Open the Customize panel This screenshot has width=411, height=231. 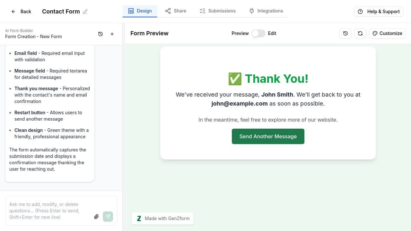[x=387, y=33]
